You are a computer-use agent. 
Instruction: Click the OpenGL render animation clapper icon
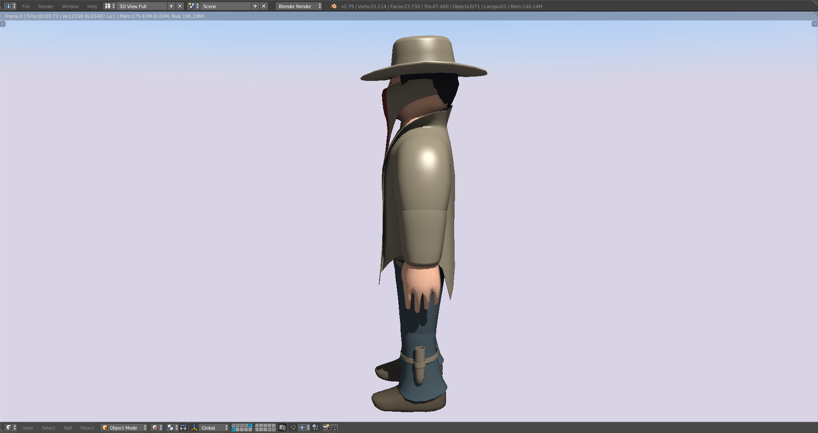[334, 427]
